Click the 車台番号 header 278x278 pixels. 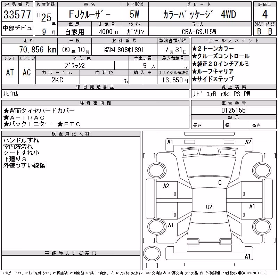[x=234, y=103]
